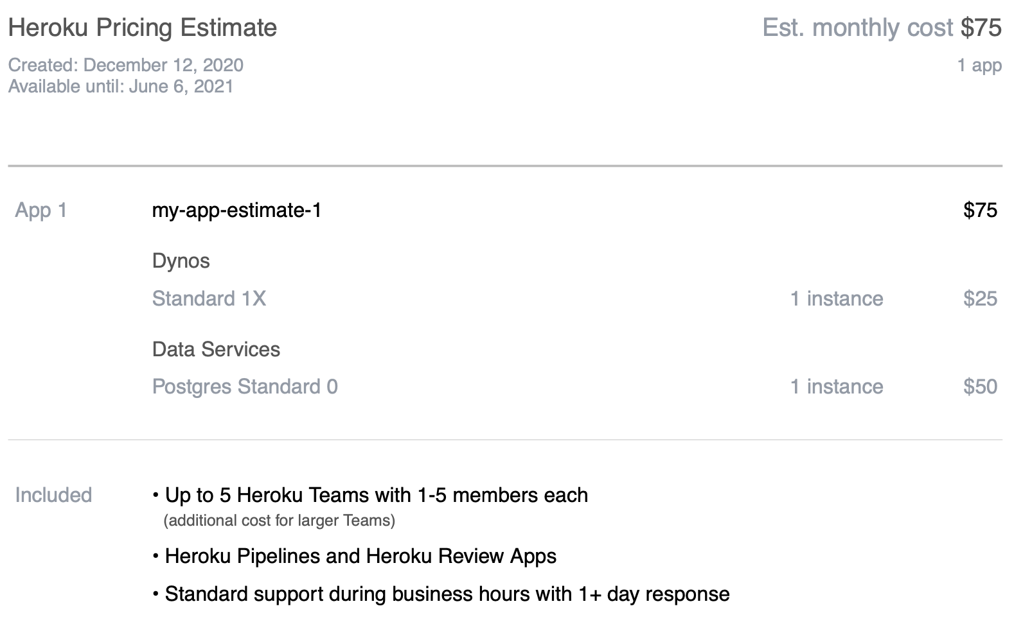The height and width of the screenshot is (631, 1023).
Task: Click the '(additional cost for larger Teams)' note
Action: point(280,520)
